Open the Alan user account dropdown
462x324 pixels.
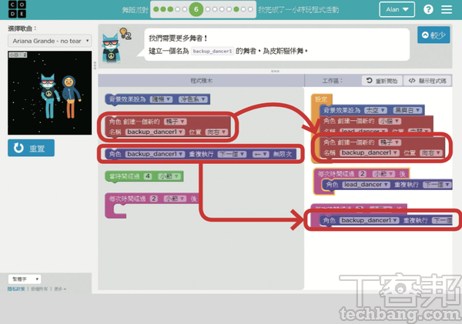point(397,9)
